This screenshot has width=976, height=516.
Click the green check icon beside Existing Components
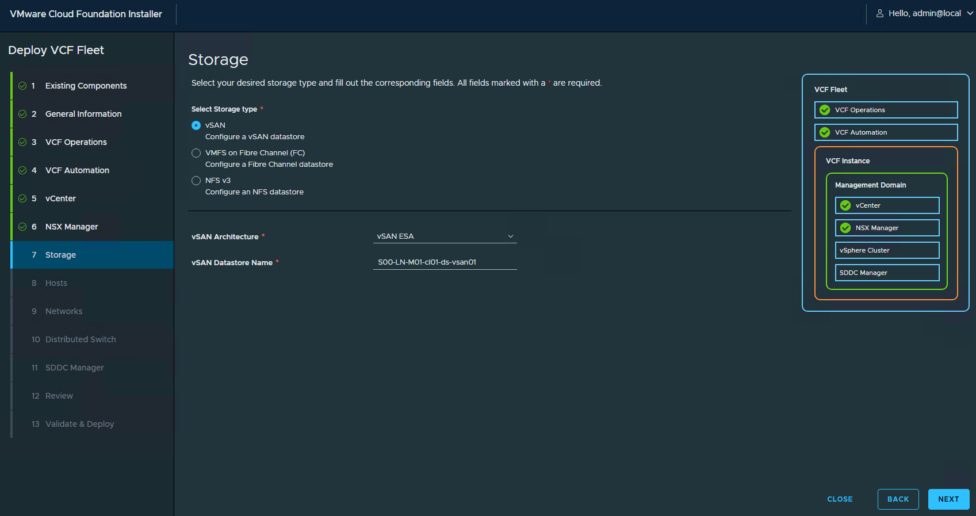22,86
